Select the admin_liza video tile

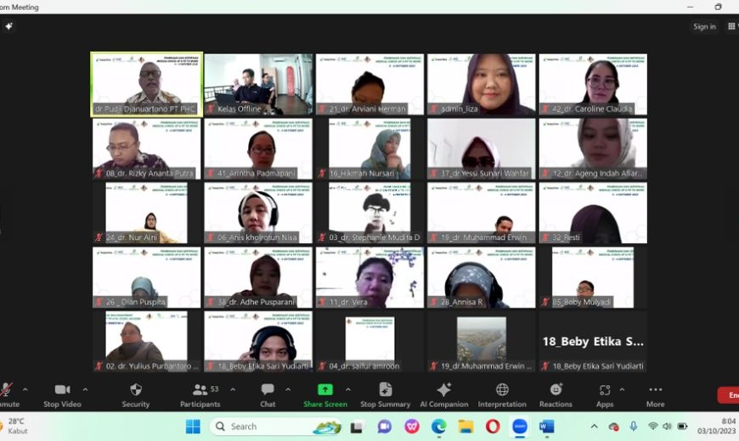[481, 84]
